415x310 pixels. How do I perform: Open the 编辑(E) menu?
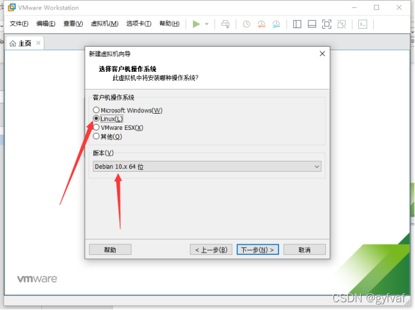(46, 24)
